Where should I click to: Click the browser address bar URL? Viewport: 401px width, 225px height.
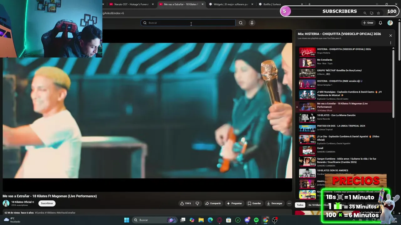coord(113,13)
